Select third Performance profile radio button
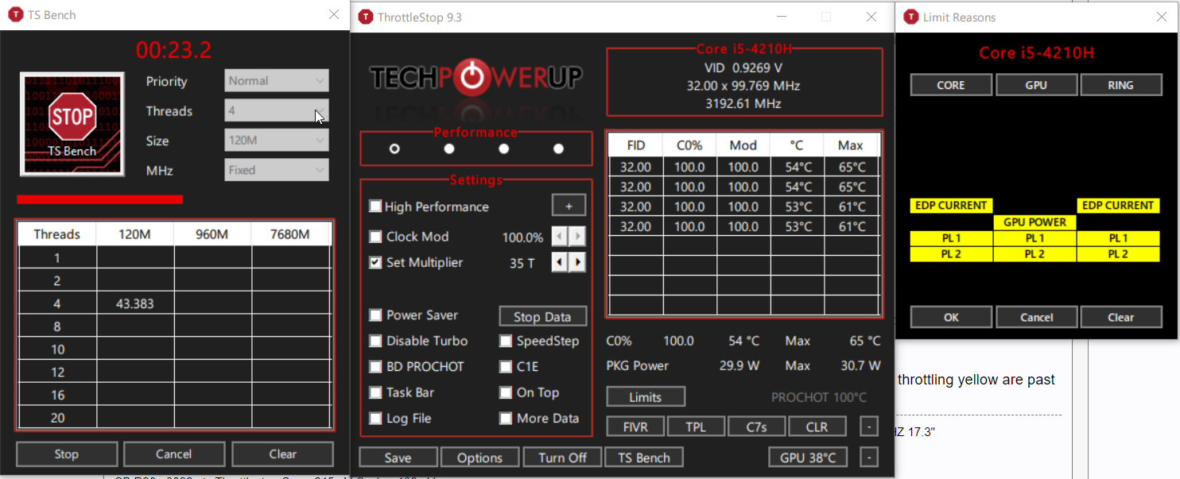 click(503, 149)
